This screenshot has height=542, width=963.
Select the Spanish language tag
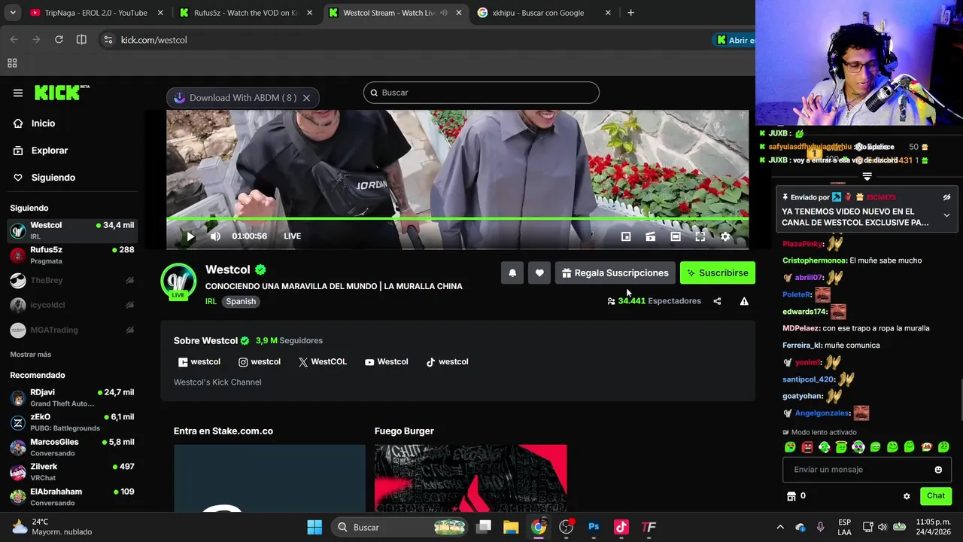click(241, 301)
